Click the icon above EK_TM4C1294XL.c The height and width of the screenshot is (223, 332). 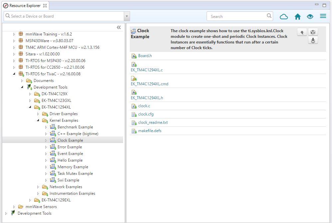(x=134, y=64)
